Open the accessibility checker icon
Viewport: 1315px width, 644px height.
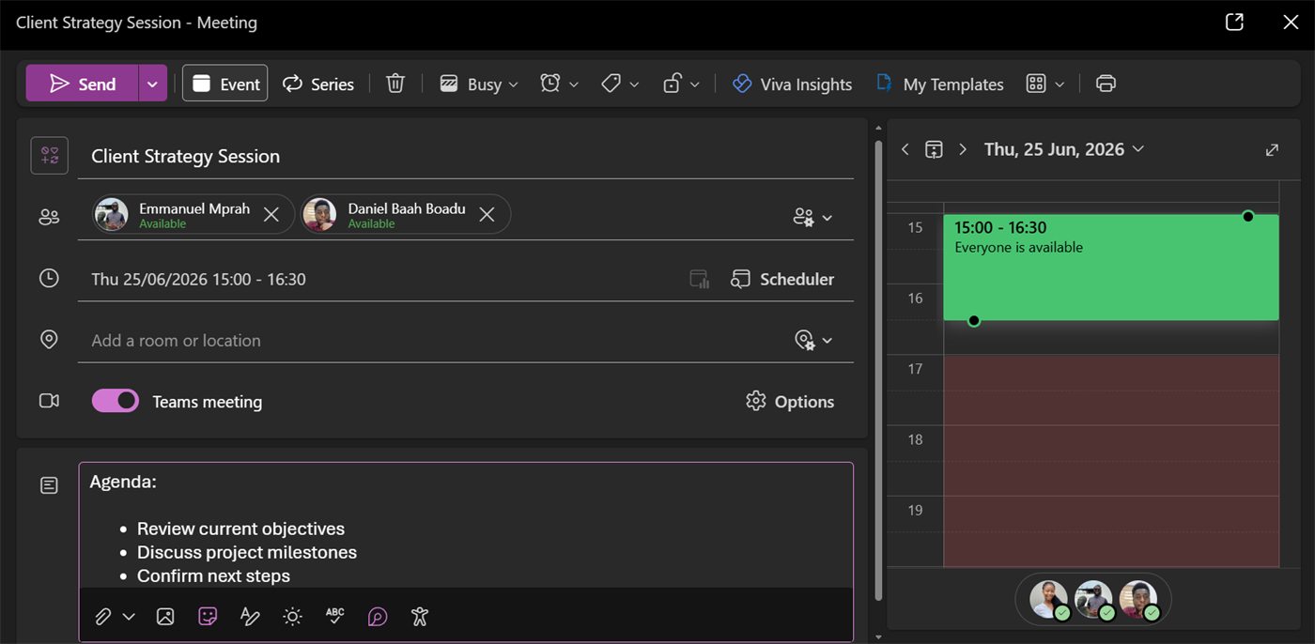coord(420,617)
